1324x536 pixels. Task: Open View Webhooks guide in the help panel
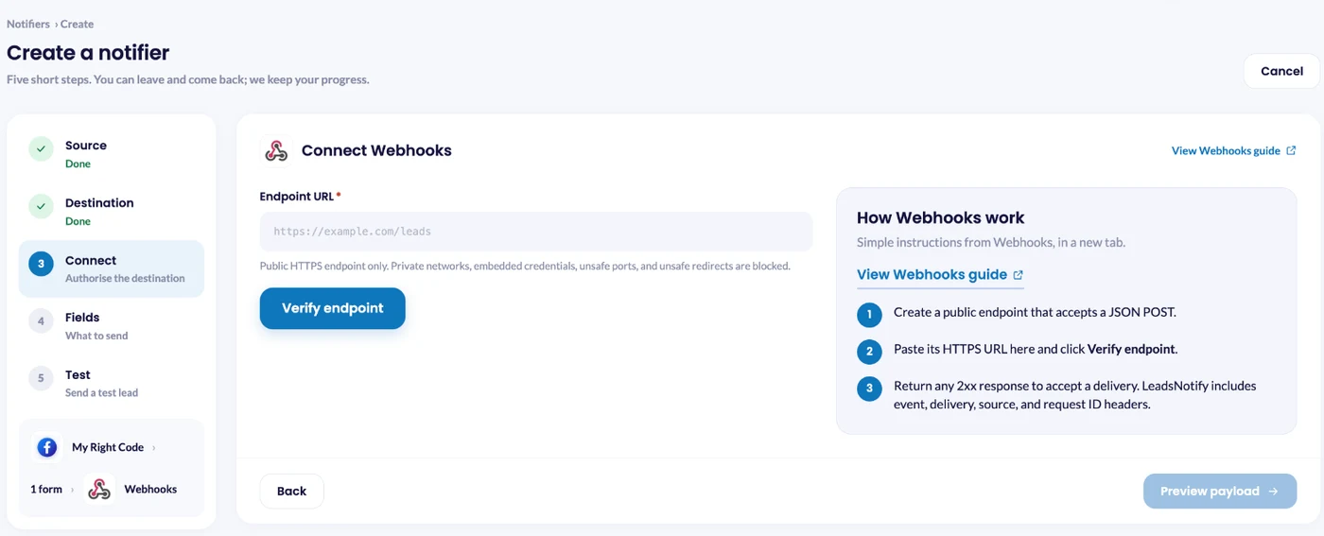point(940,275)
